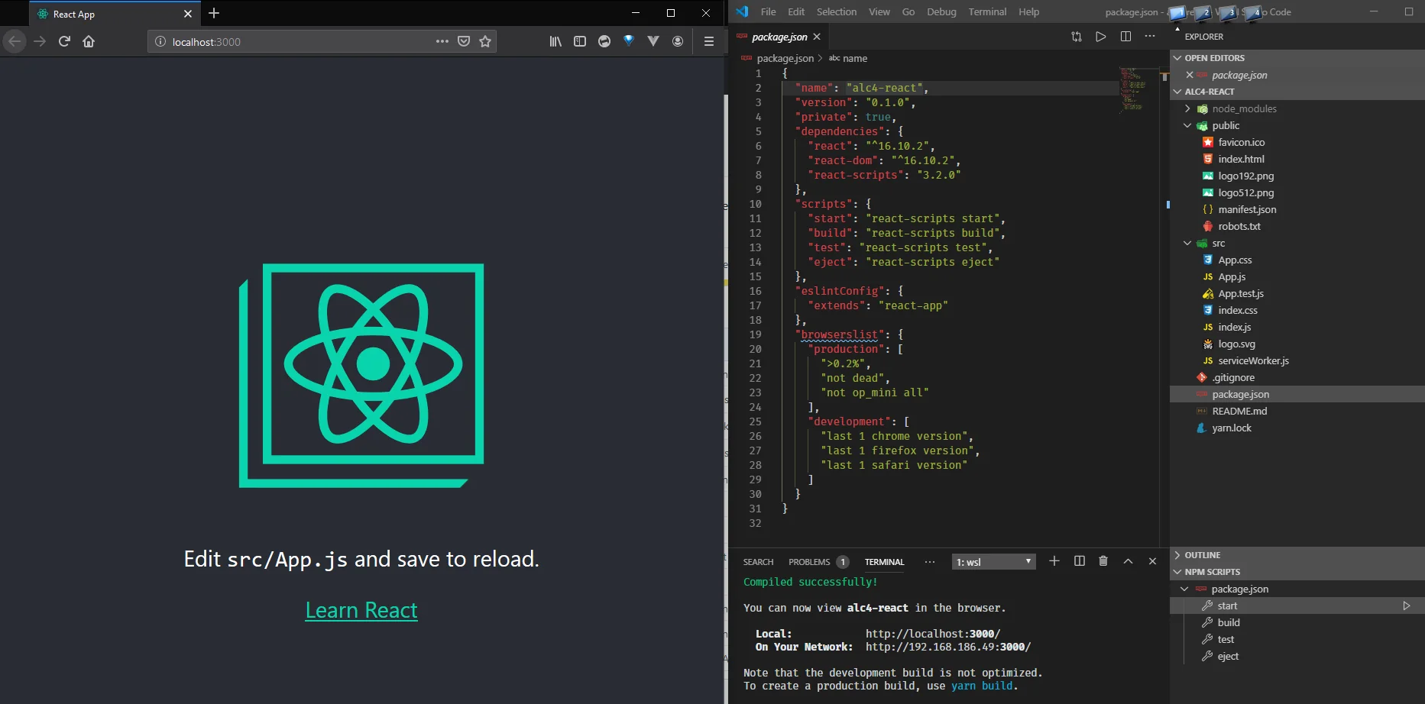Open the Firefox library menu
The width and height of the screenshot is (1425, 704).
[x=555, y=41]
